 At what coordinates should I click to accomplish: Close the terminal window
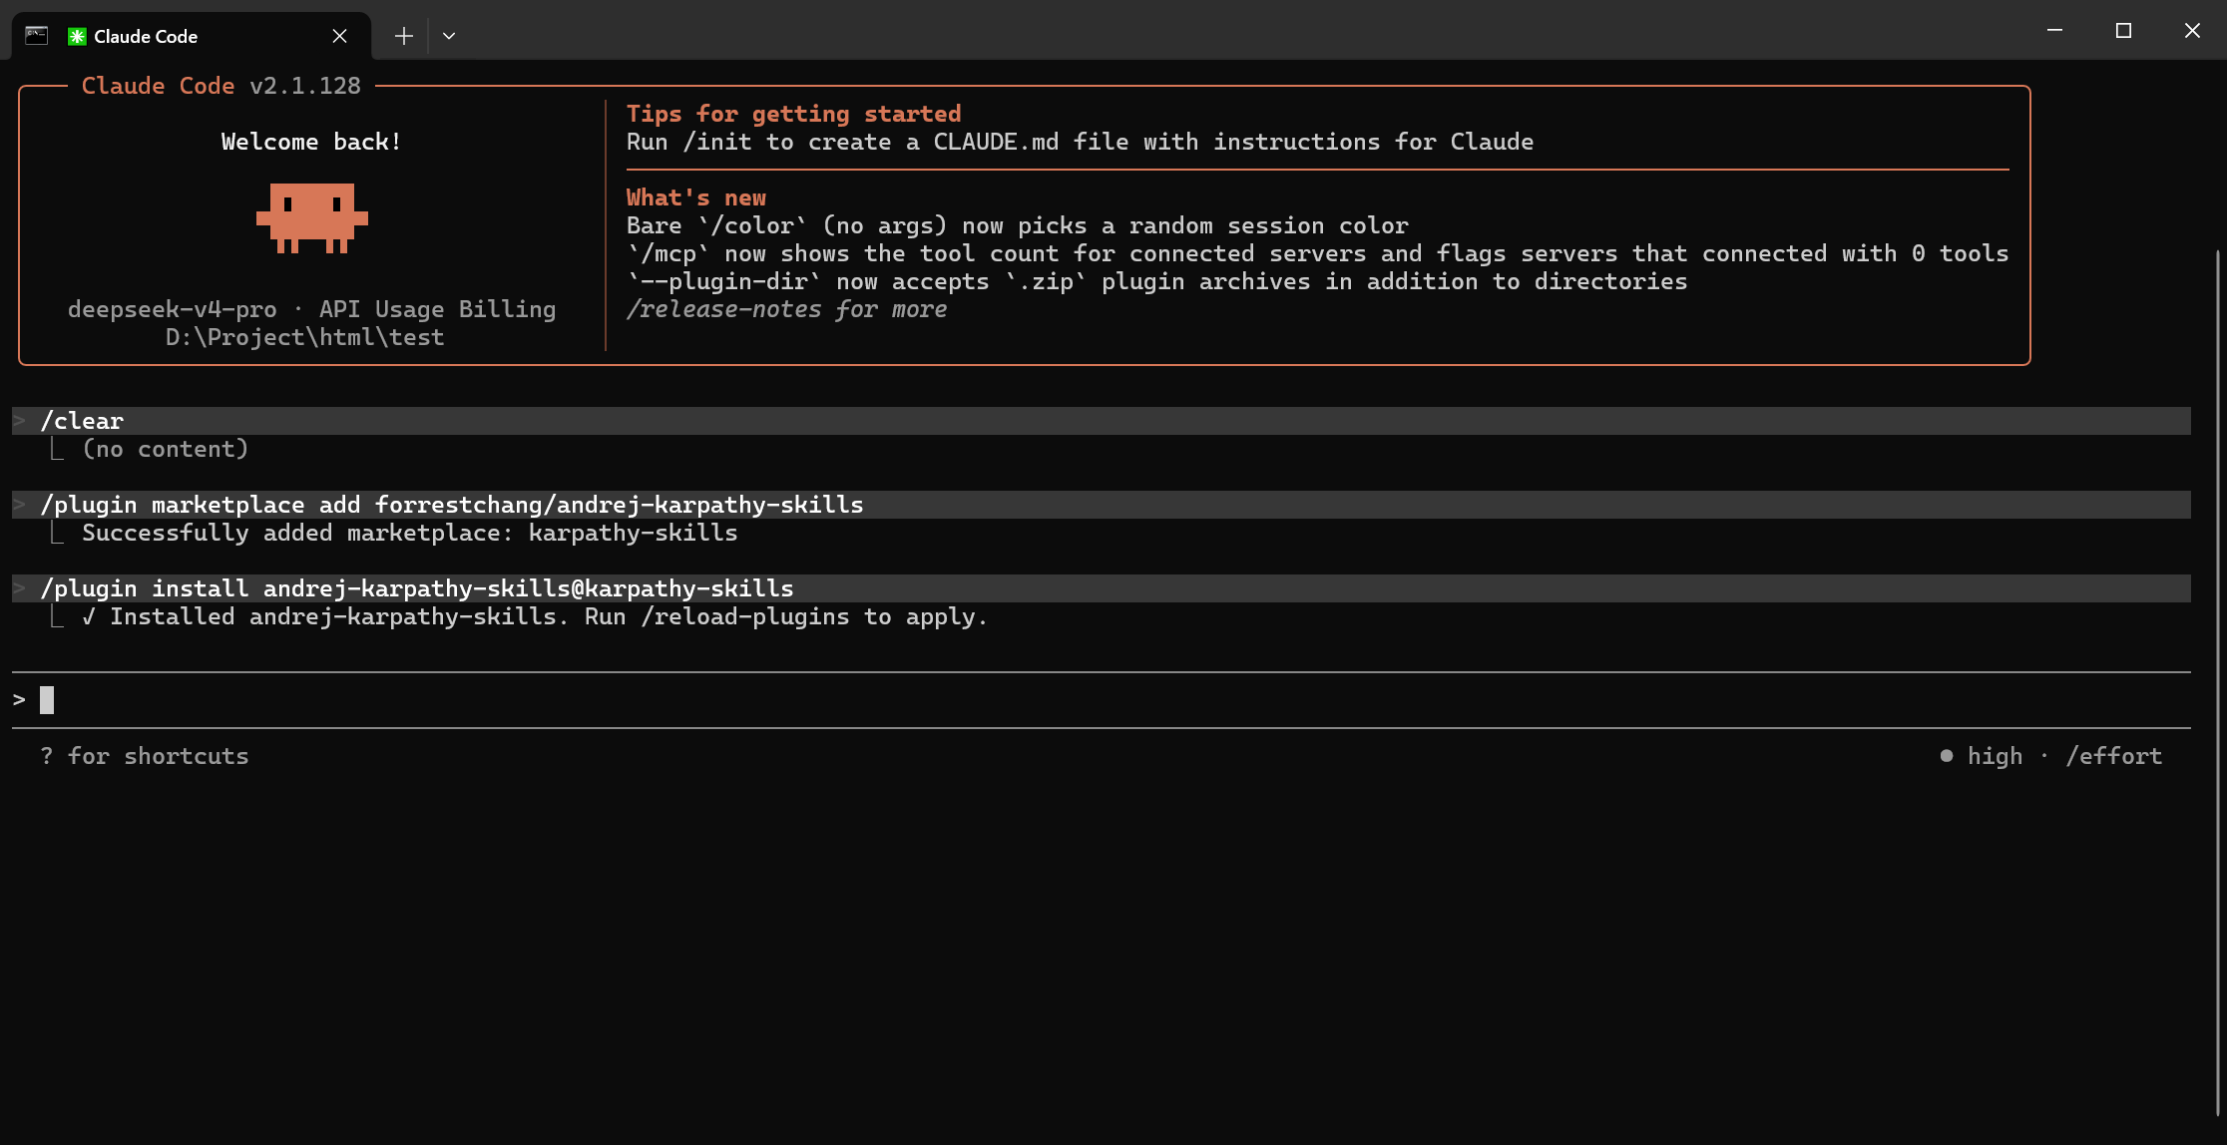click(x=2192, y=31)
